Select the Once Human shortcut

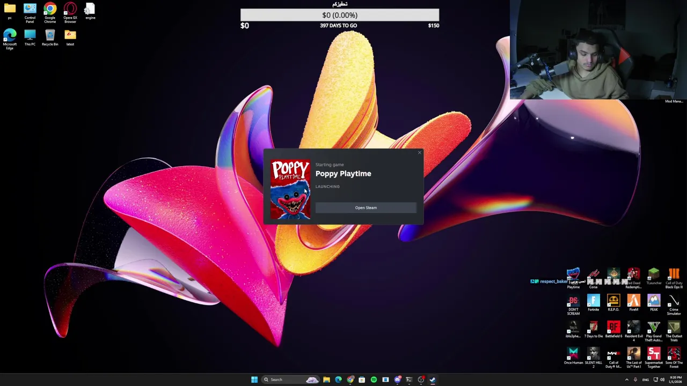[573, 357]
